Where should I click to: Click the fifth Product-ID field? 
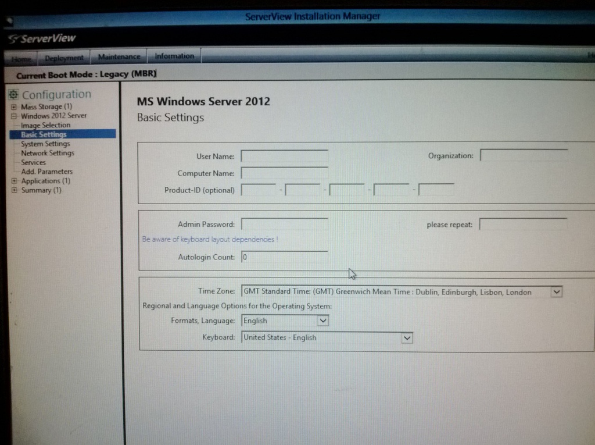point(436,189)
